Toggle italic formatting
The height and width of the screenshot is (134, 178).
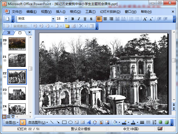pyautogui.click(x=79, y=19)
